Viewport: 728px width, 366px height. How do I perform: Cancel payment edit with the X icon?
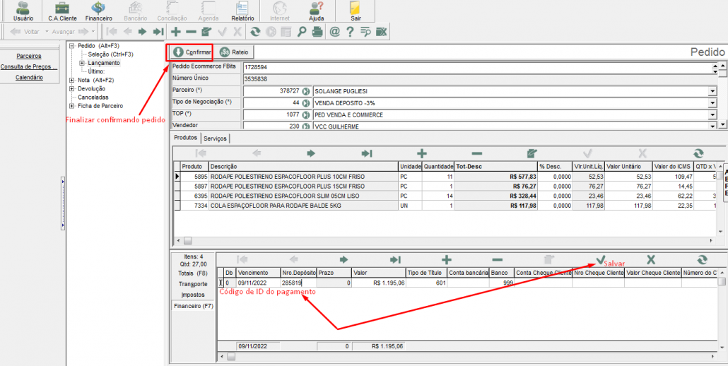(651, 260)
